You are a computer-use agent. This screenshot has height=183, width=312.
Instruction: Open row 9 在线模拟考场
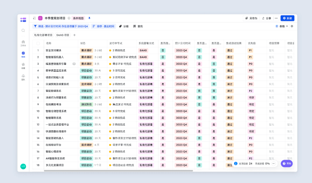coord(53,104)
